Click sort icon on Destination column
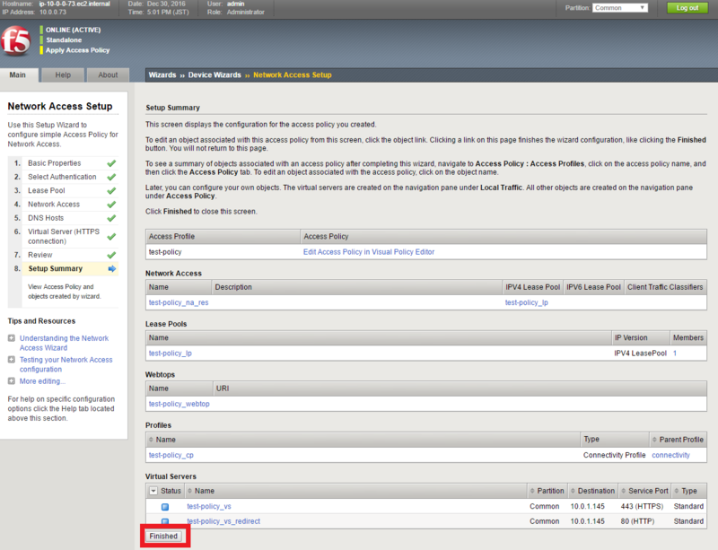 coord(573,491)
